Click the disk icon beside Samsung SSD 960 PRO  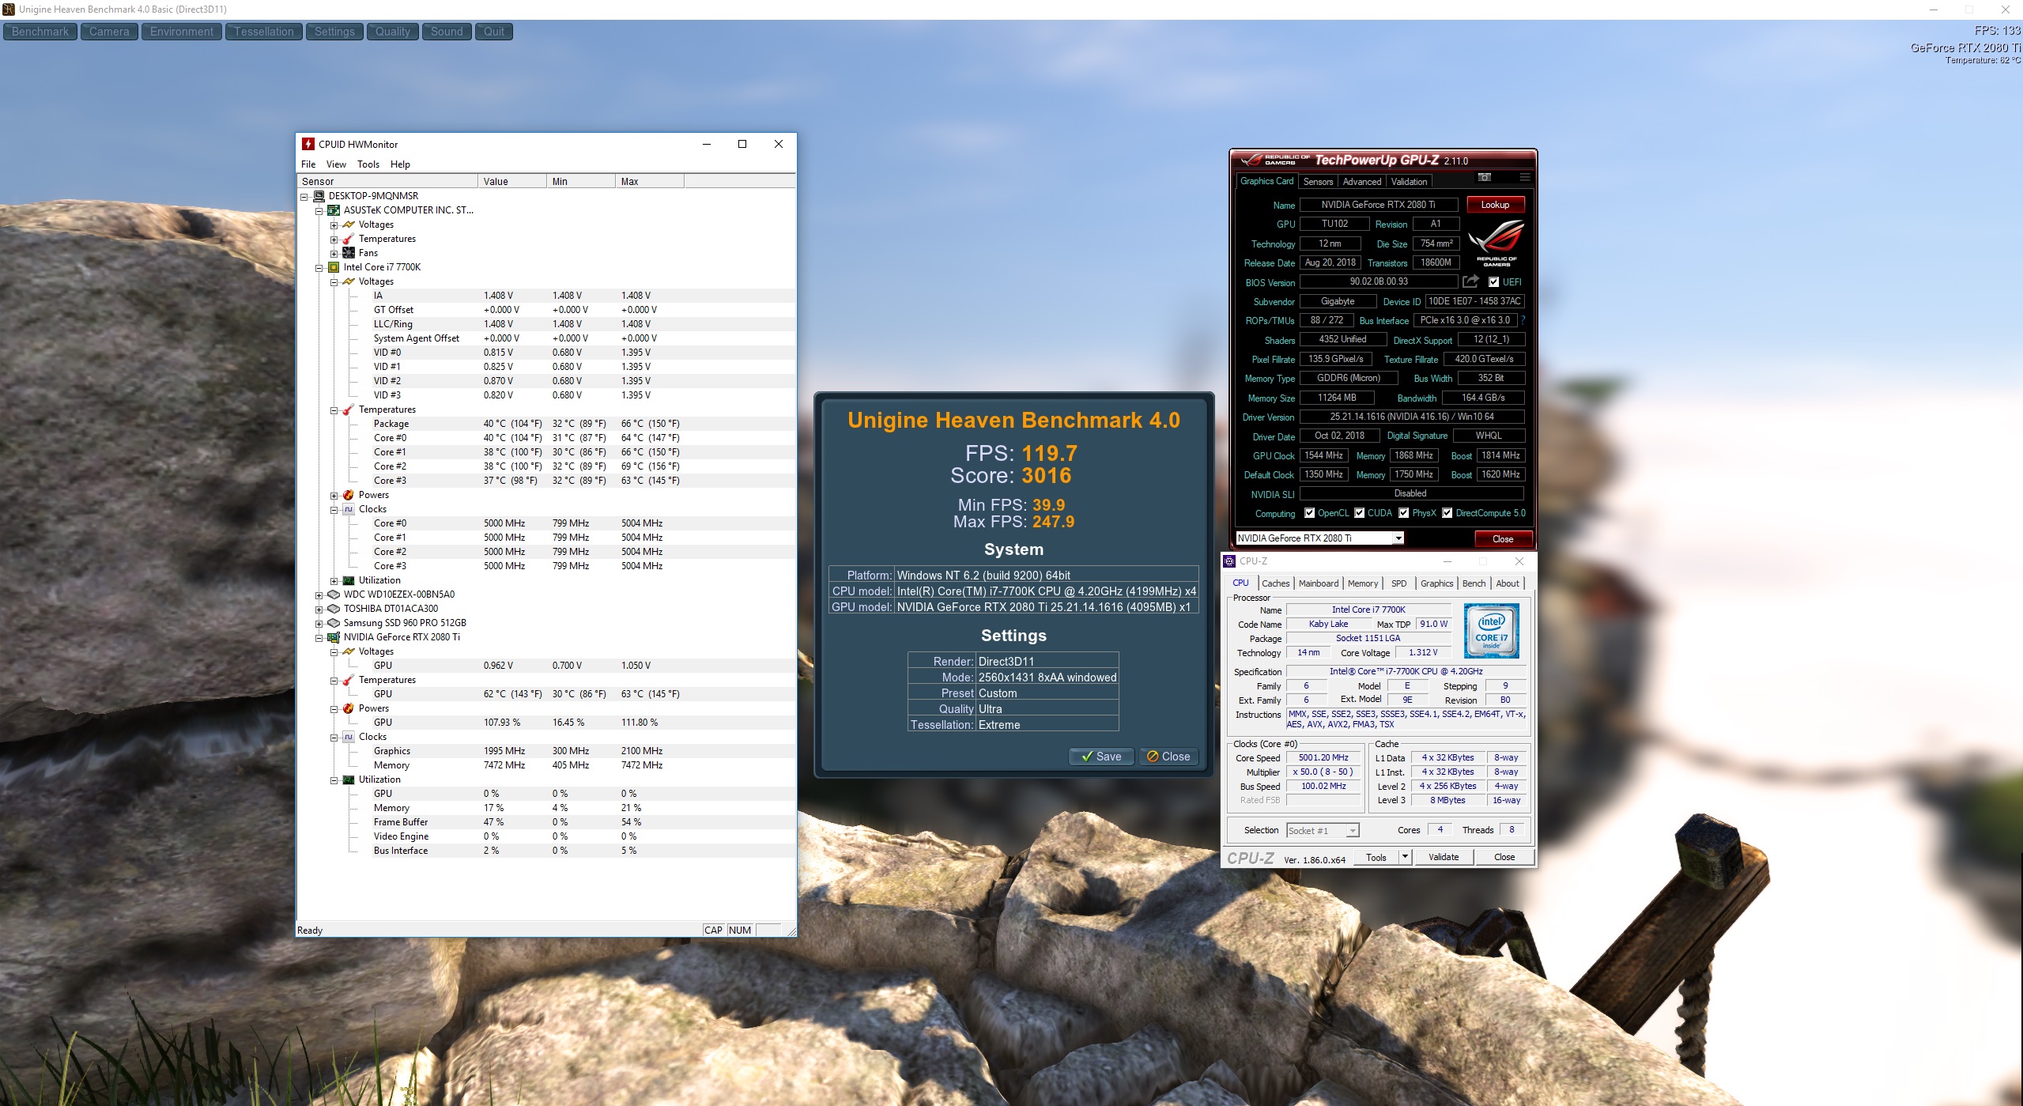[334, 623]
